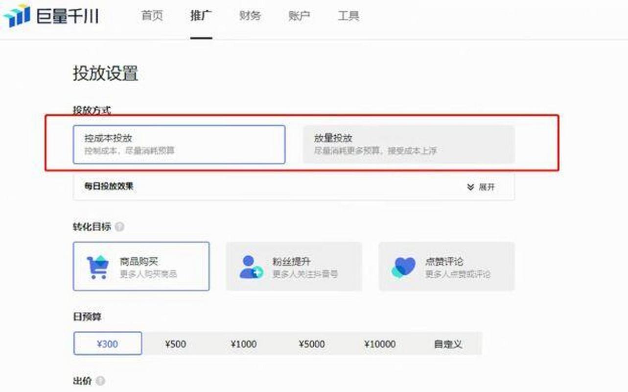Expand 每日投放效果 with 展开
This screenshot has width=628, height=392.
click(x=481, y=187)
